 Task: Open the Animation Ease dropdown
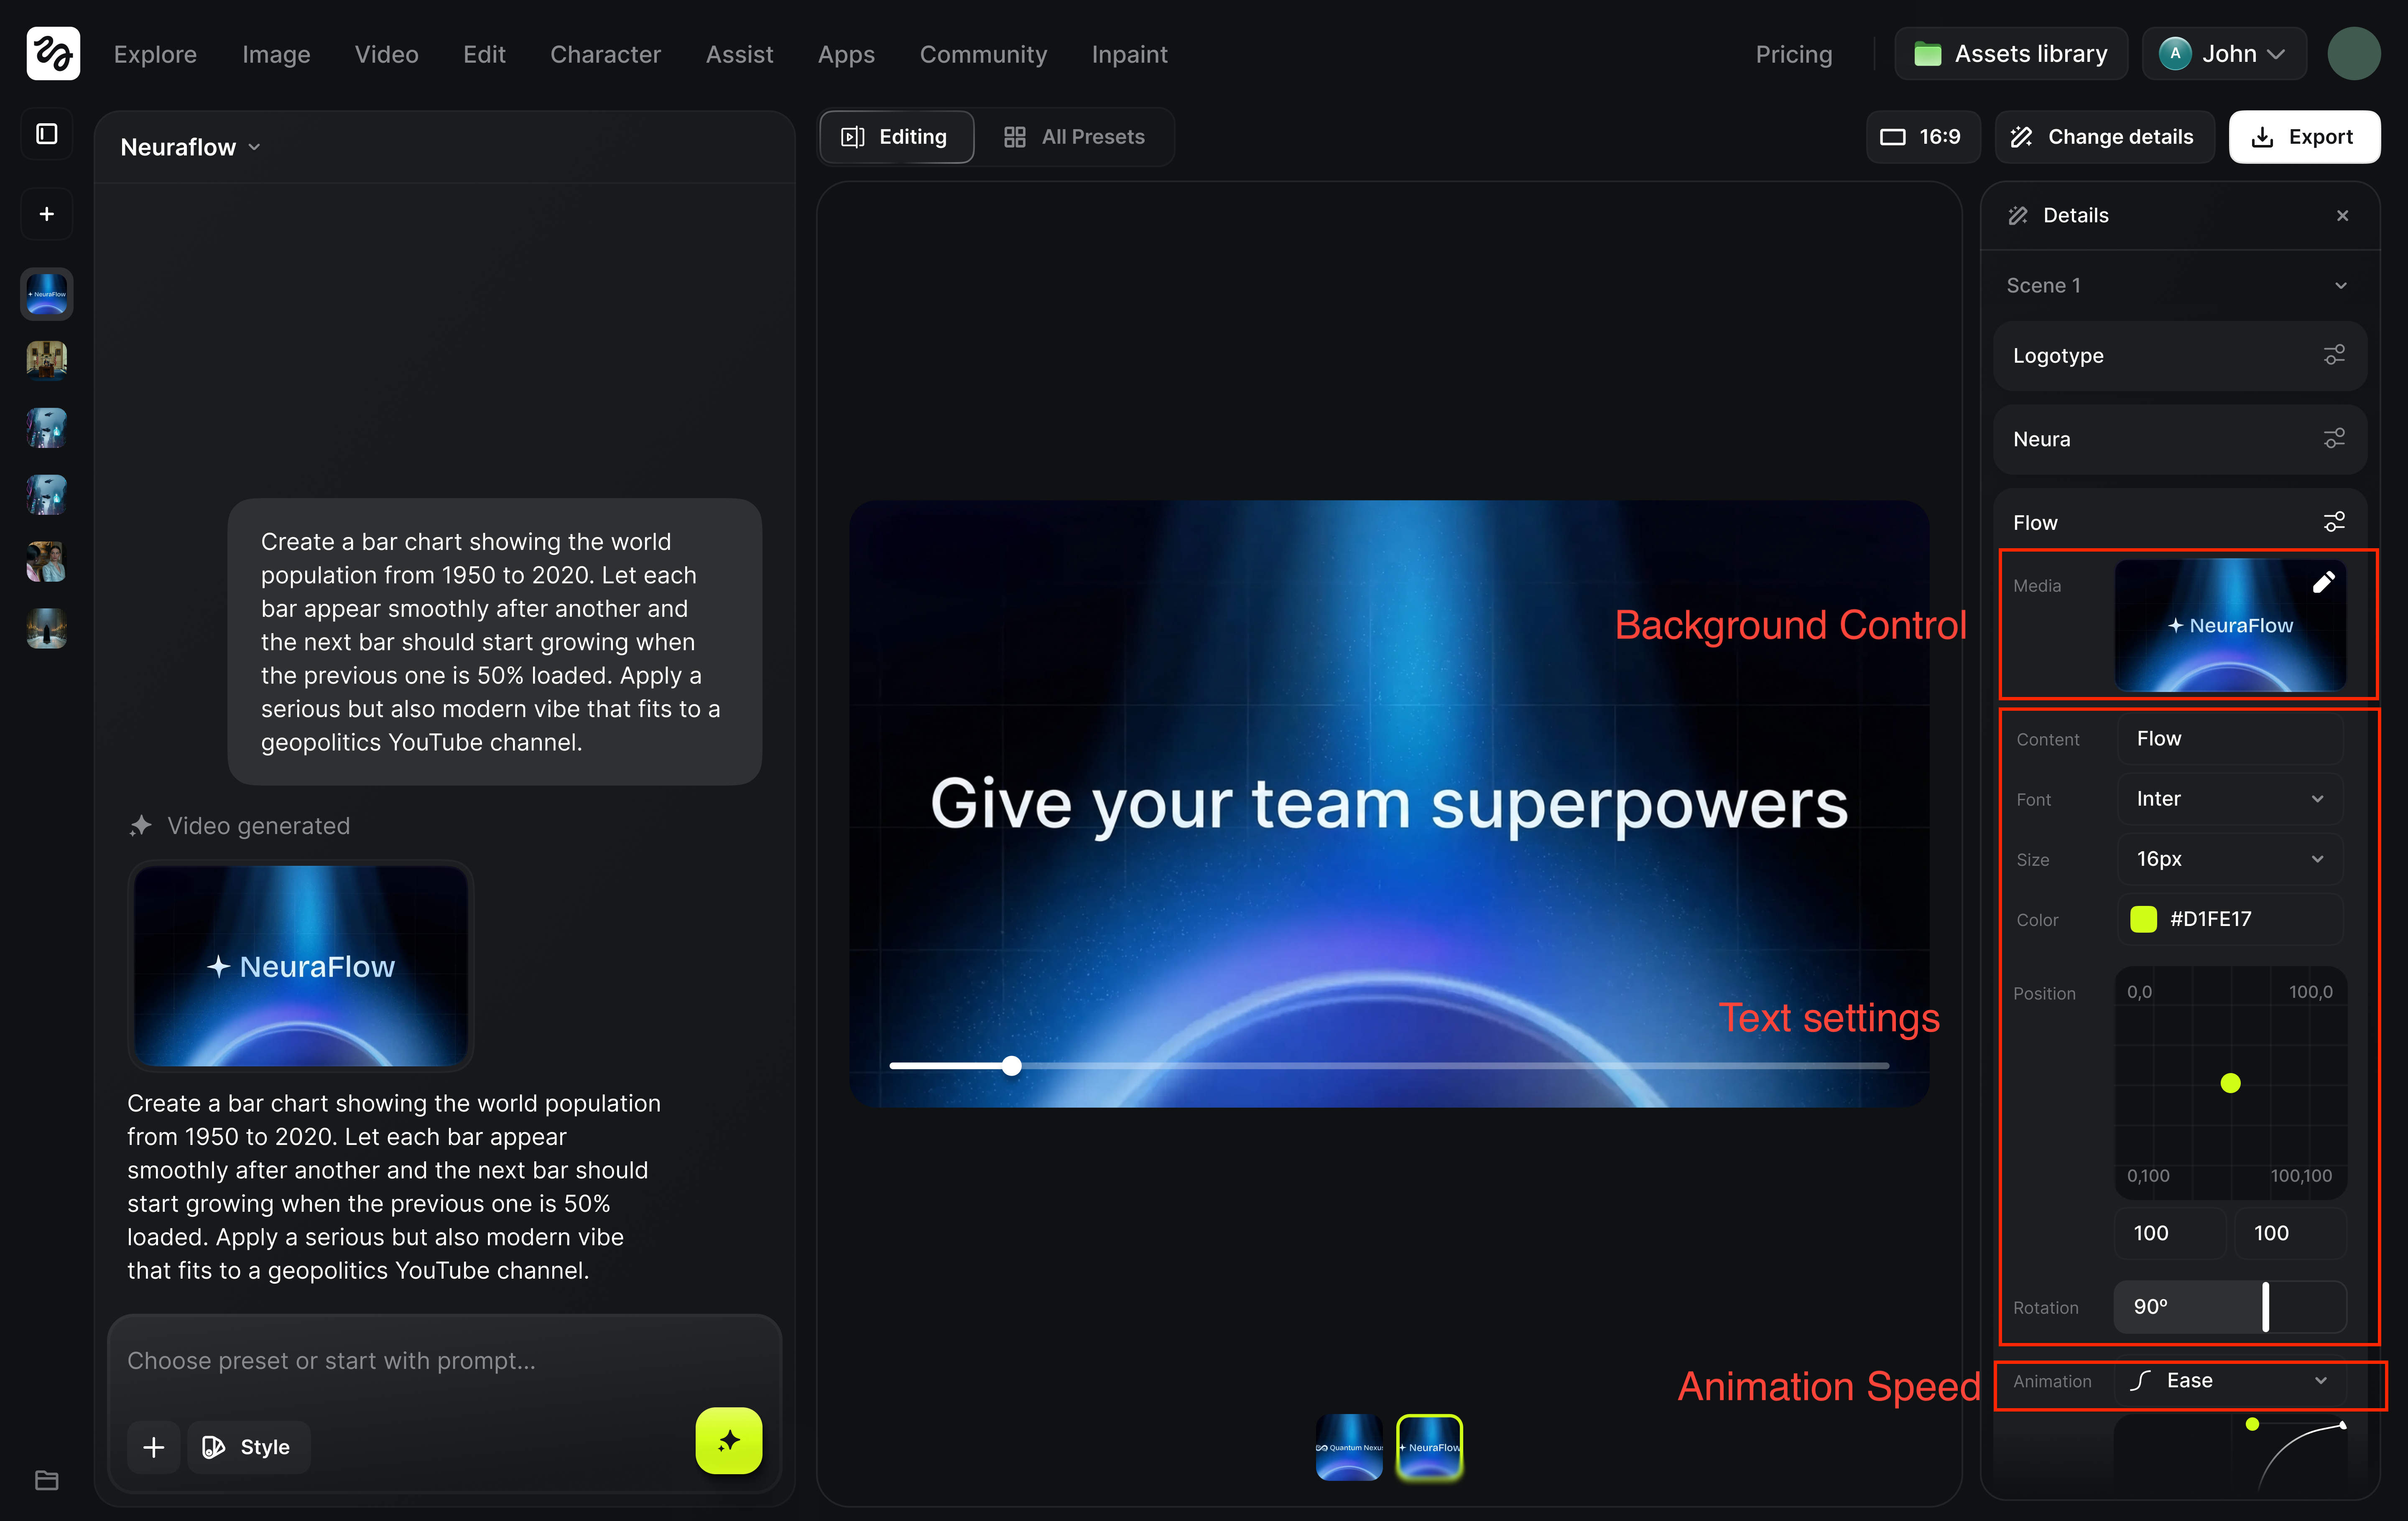click(x=2229, y=1381)
